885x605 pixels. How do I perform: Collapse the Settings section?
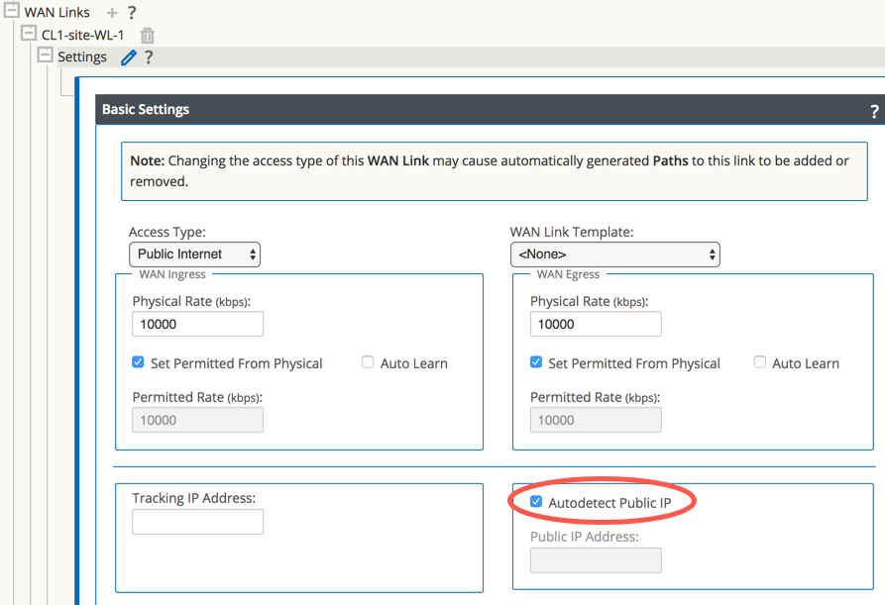[x=45, y=56]
